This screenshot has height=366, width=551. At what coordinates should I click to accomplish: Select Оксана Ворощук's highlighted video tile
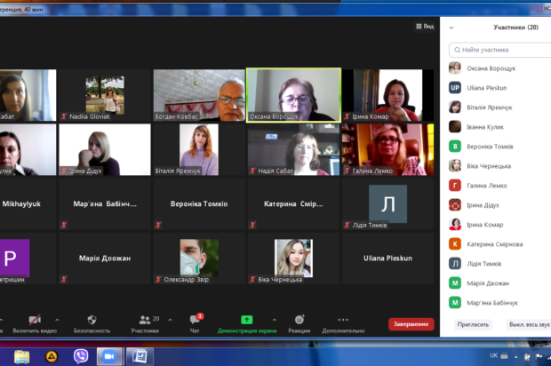point(294,95)
